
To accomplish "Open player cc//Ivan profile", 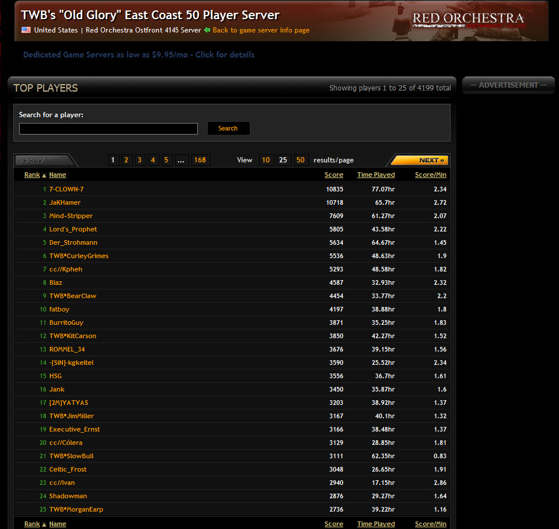I will tap(62, 483).
